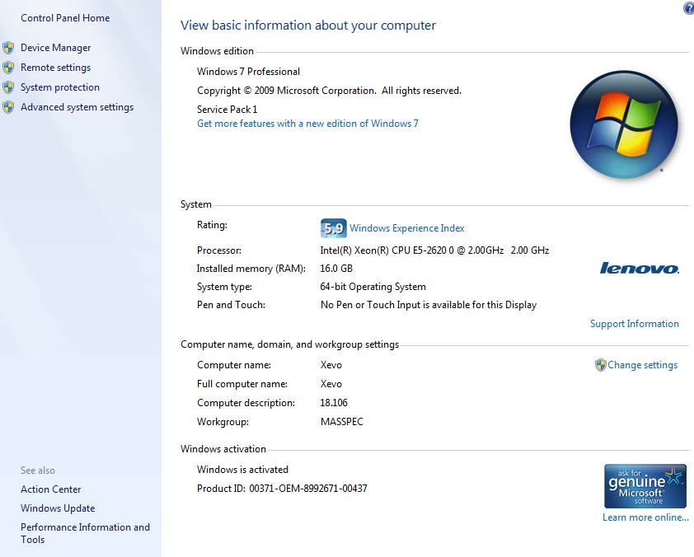Open help with the question mark icon
This screenshot has width=694, height=557.
point(689,8)
